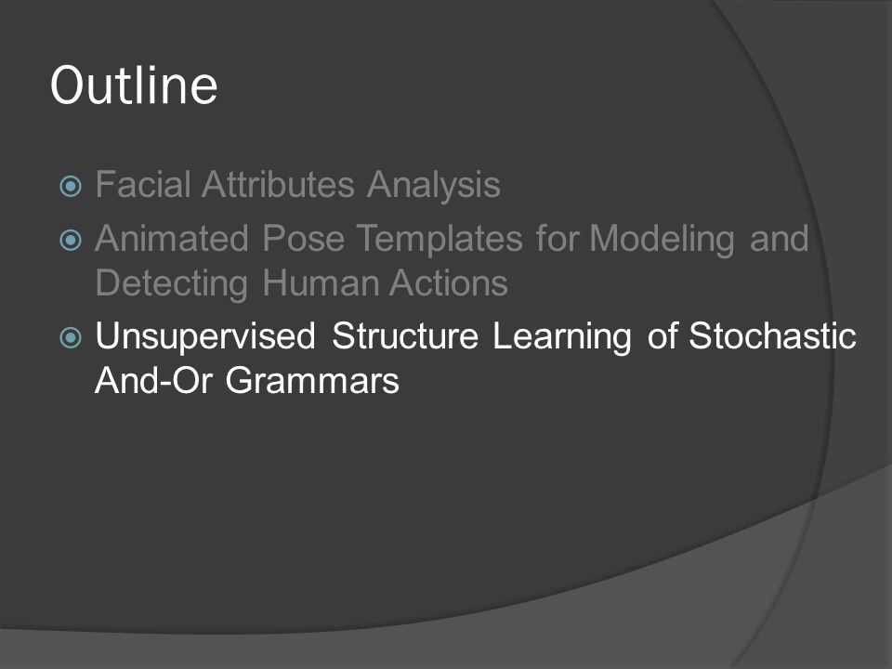Click the word Unsupervised in highlighted bullet
This screenshot has height=669, width=892.
coord(205,337)
